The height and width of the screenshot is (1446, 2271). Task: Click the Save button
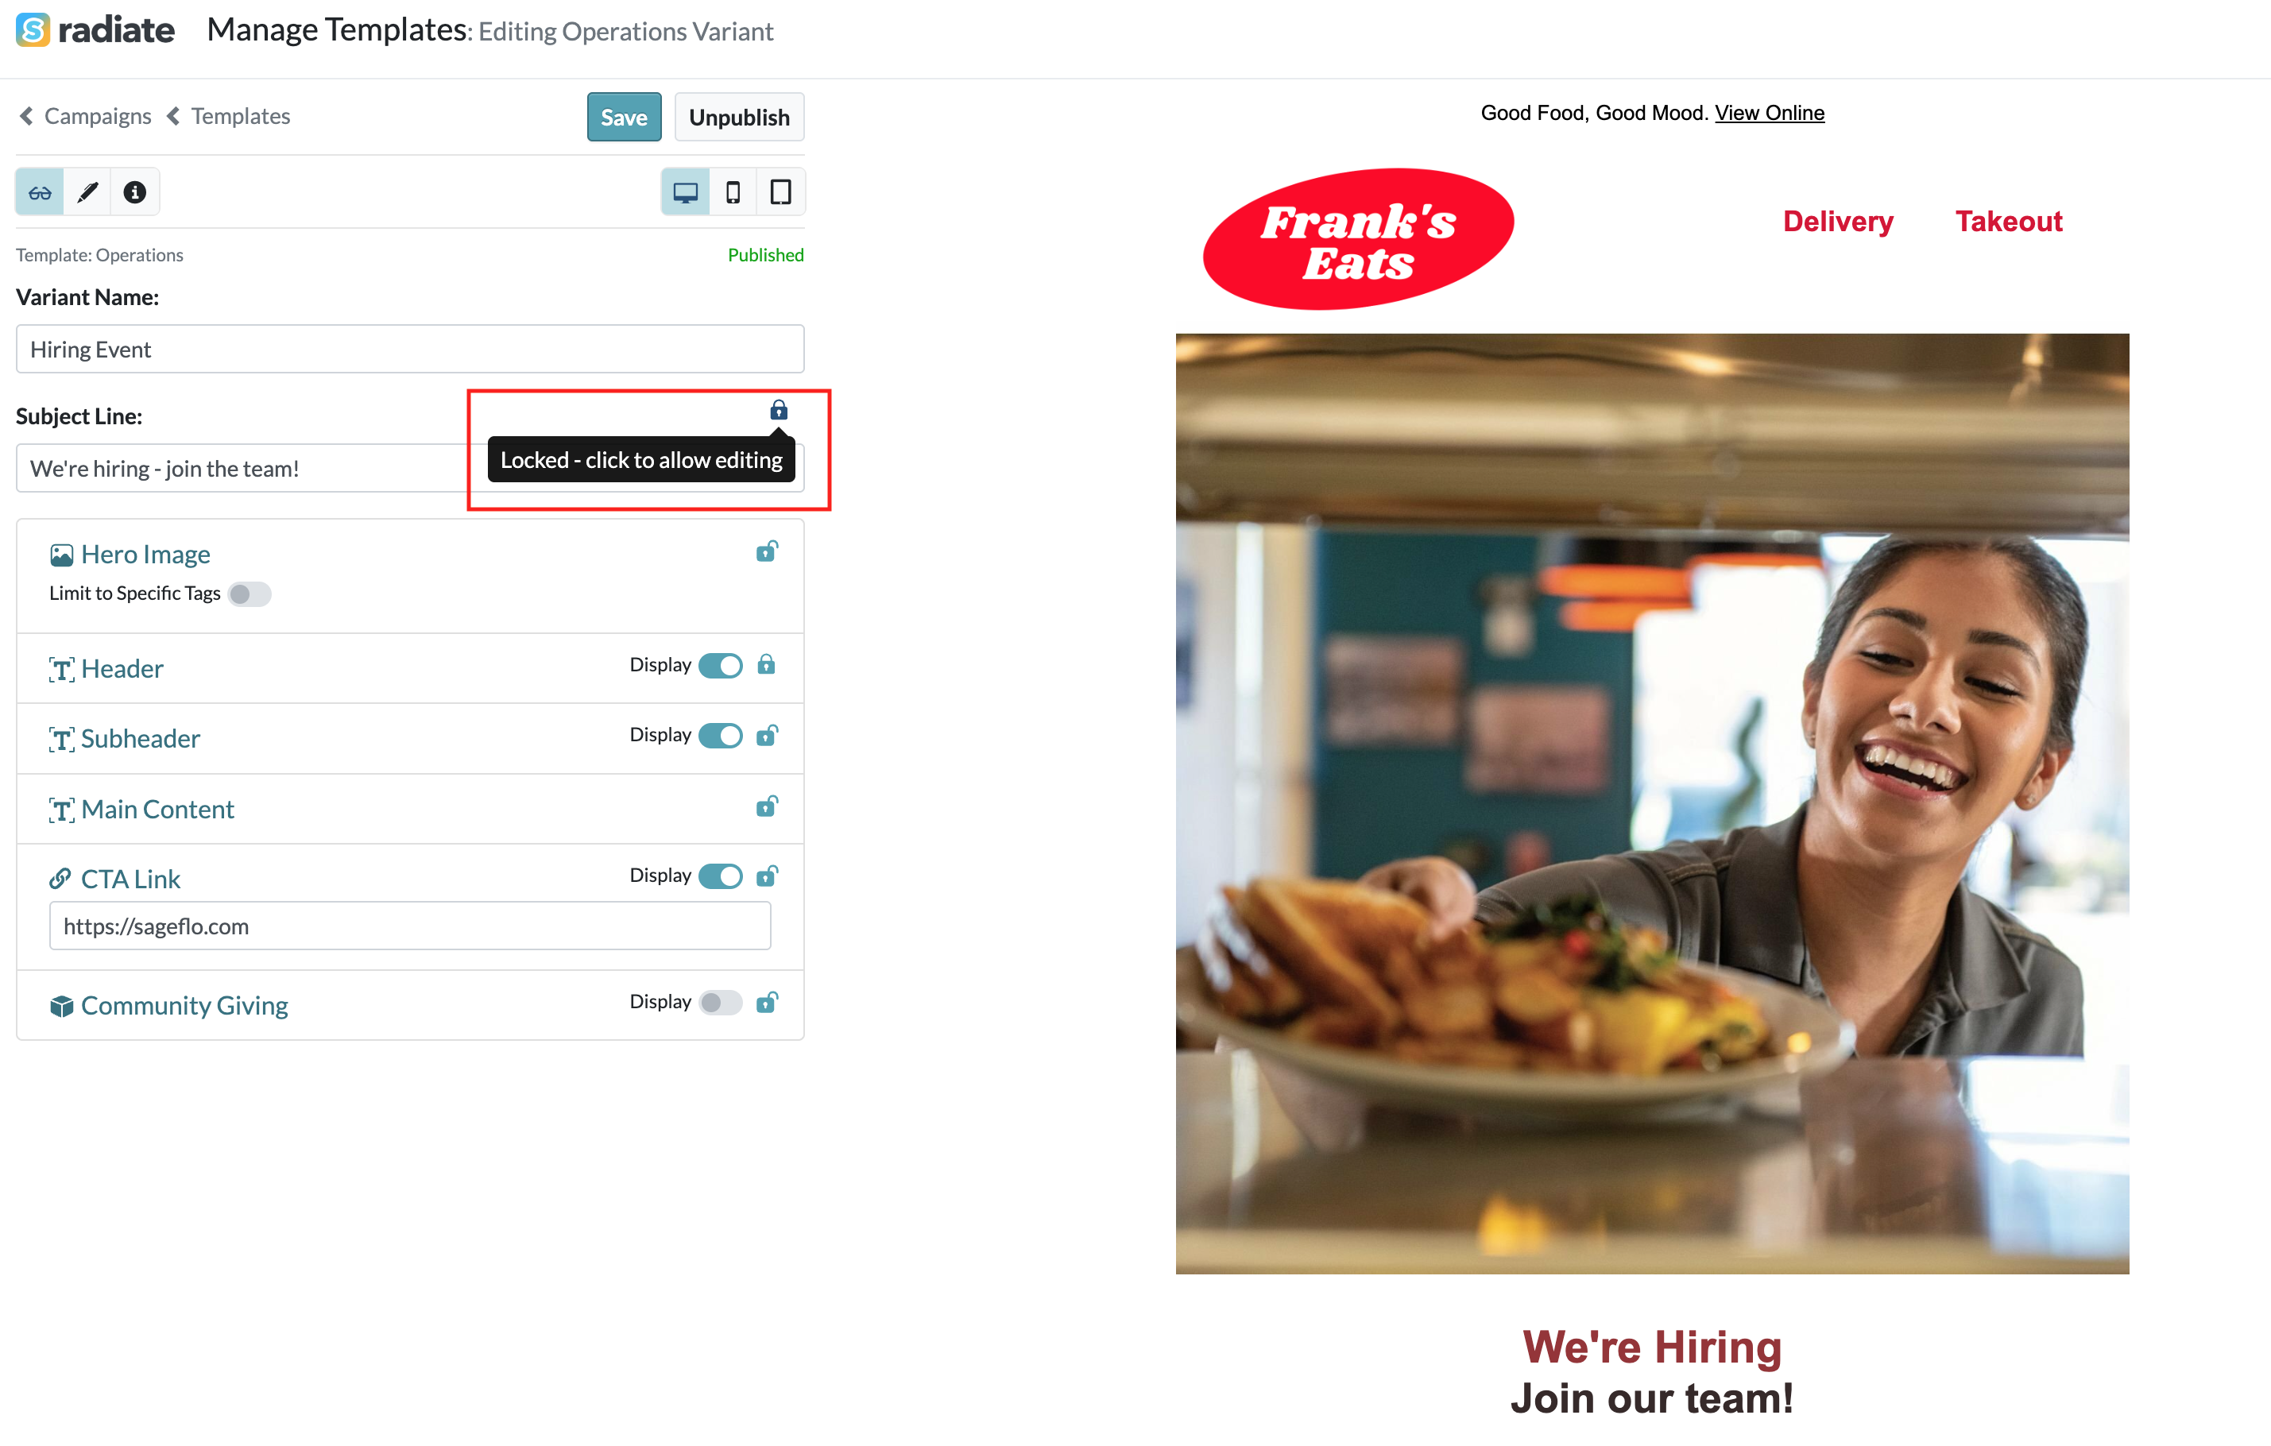point(625,117)
